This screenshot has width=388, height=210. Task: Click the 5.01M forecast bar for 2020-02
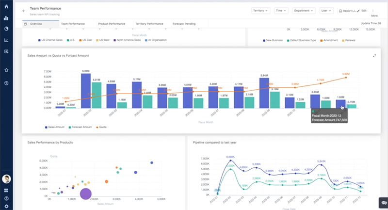click(x=97, y=95)
